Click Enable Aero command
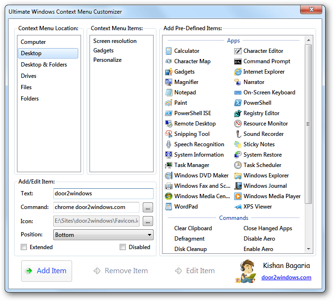Viewport: 334px width, 301px height. tap(258, 249)
